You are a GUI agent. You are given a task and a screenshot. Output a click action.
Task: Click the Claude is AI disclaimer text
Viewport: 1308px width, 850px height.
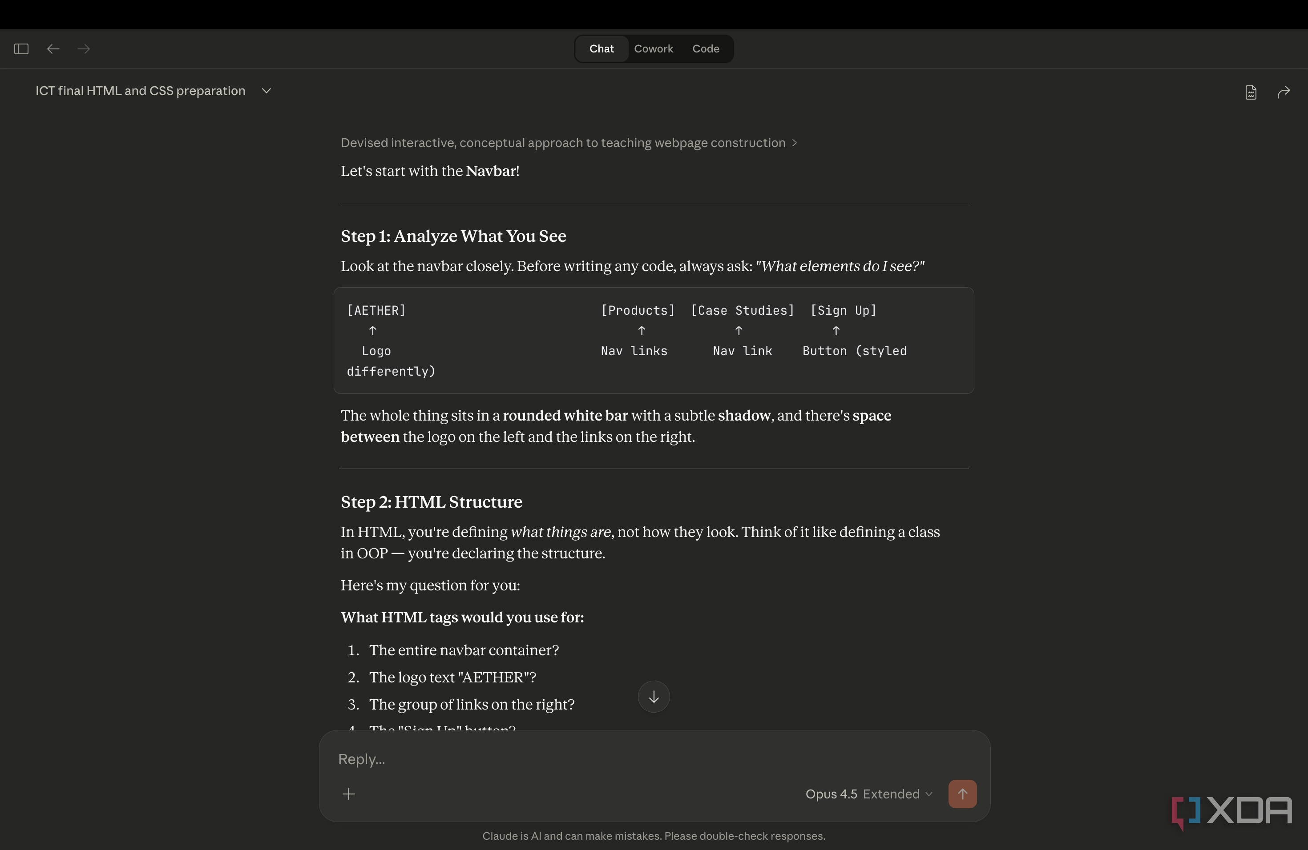tap(654, 836)
